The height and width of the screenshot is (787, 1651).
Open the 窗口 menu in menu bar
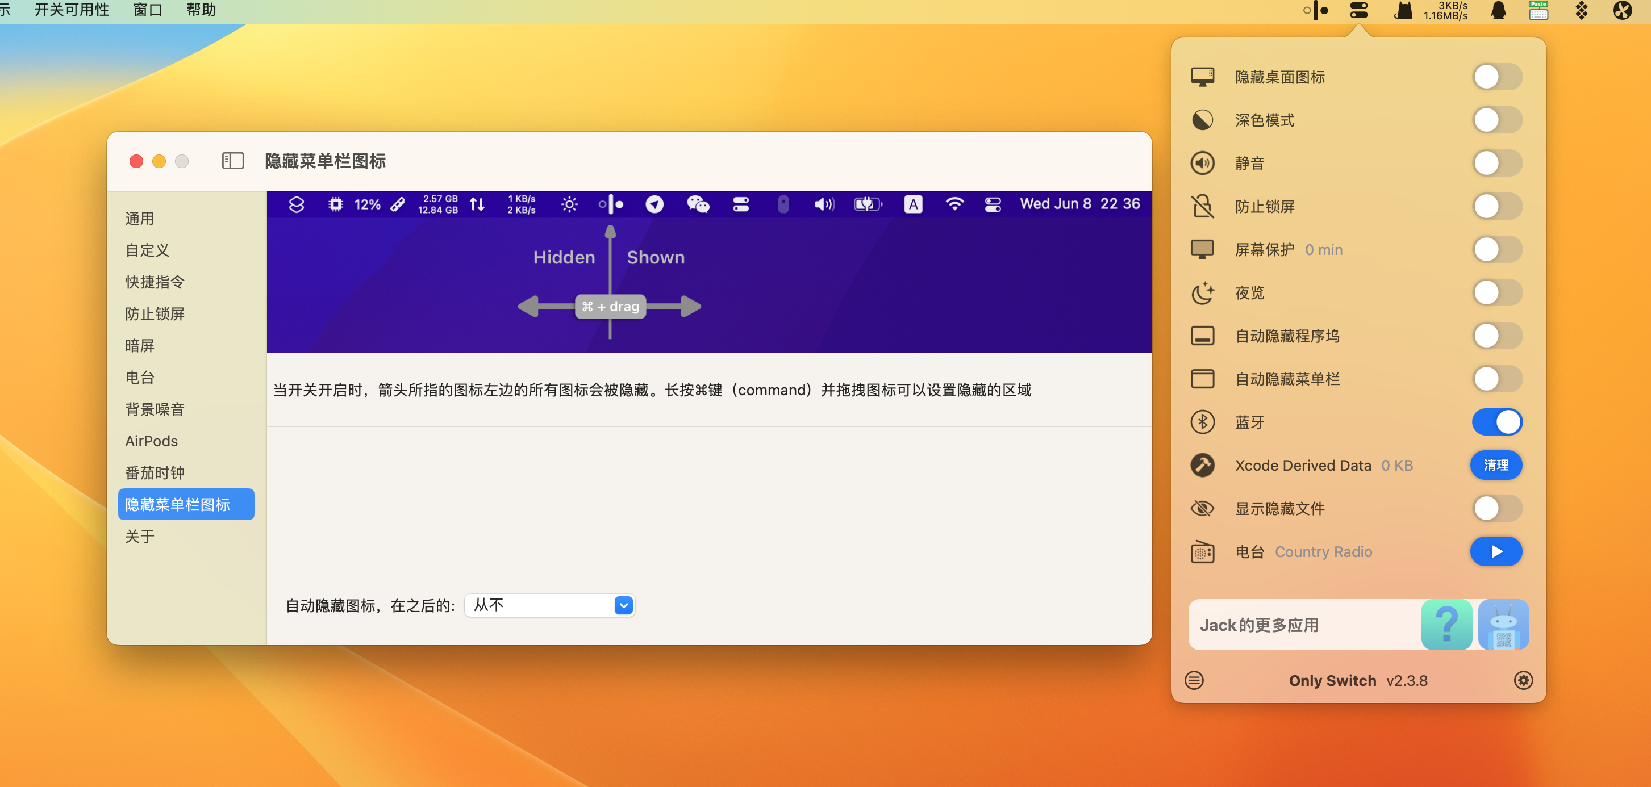pos(147,10)
